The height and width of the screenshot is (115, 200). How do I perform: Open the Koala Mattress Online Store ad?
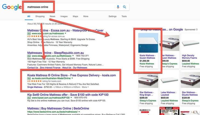pyautogui.click(x=72, y=75)
